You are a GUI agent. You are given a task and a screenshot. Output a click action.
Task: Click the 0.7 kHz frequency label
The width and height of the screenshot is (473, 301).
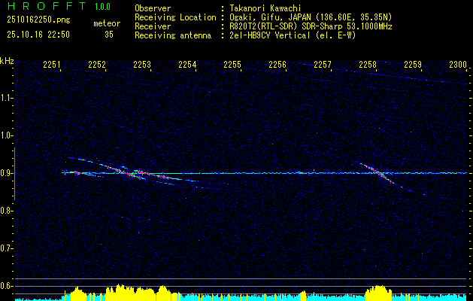tap(6, 248)
